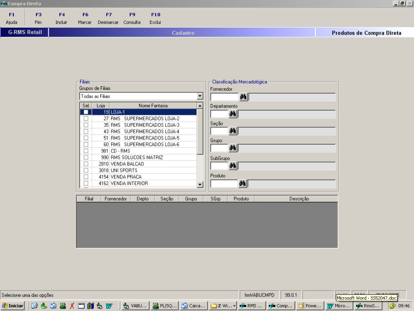
Task: Focus the Departamento code input field
Action: click(x=219, y=114)
